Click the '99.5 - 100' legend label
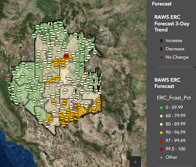The height and width of the screenshot is (167, 196). pyautogui.click(x=175, y=149)
